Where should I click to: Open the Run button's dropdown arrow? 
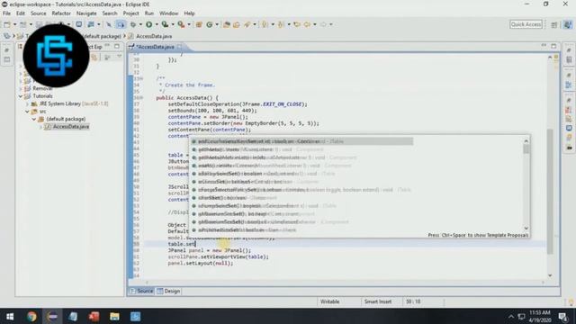(x=157, y=24)
